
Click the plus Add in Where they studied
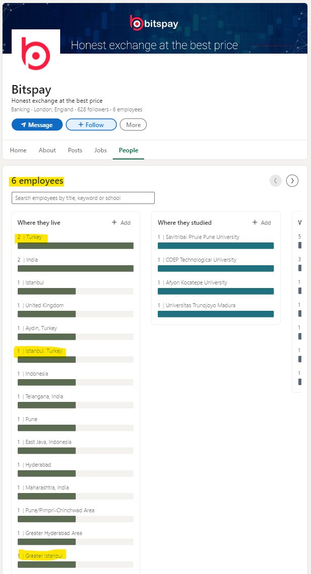tap(261, 223)
